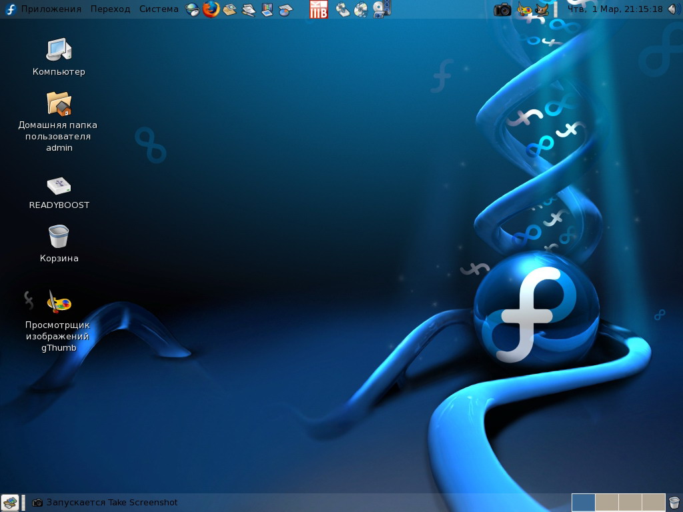Open the CD with music notes launcher
This screenshot has width=683, height=512.
click(x=361, y=9)
